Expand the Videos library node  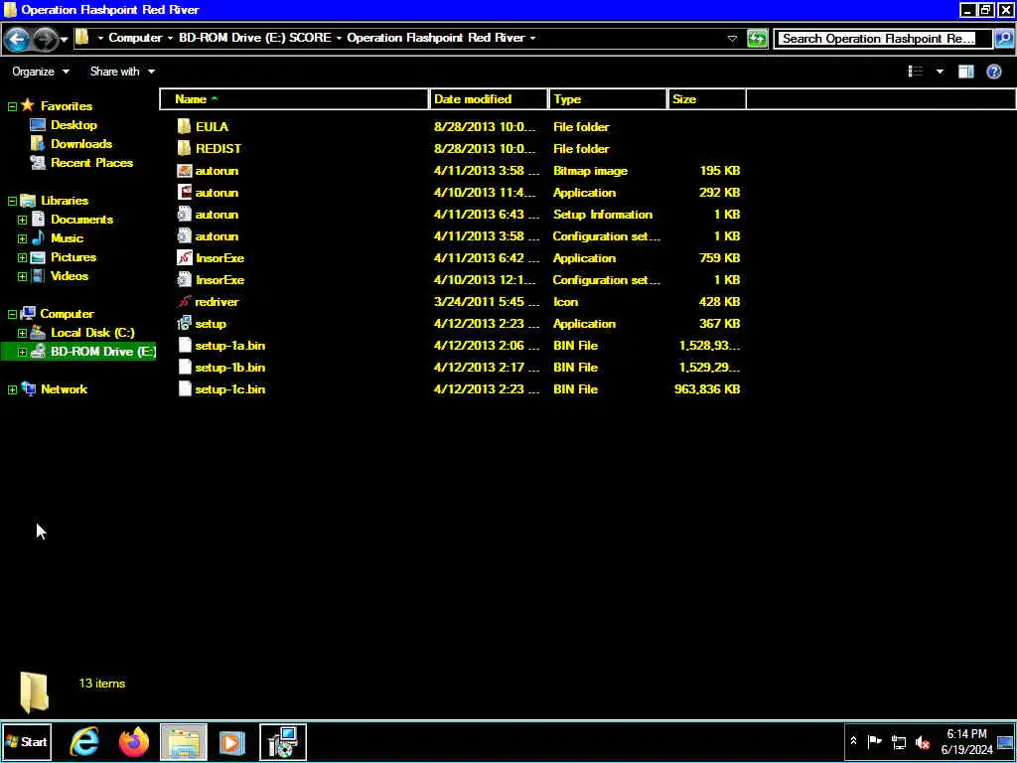pos(22,276)
